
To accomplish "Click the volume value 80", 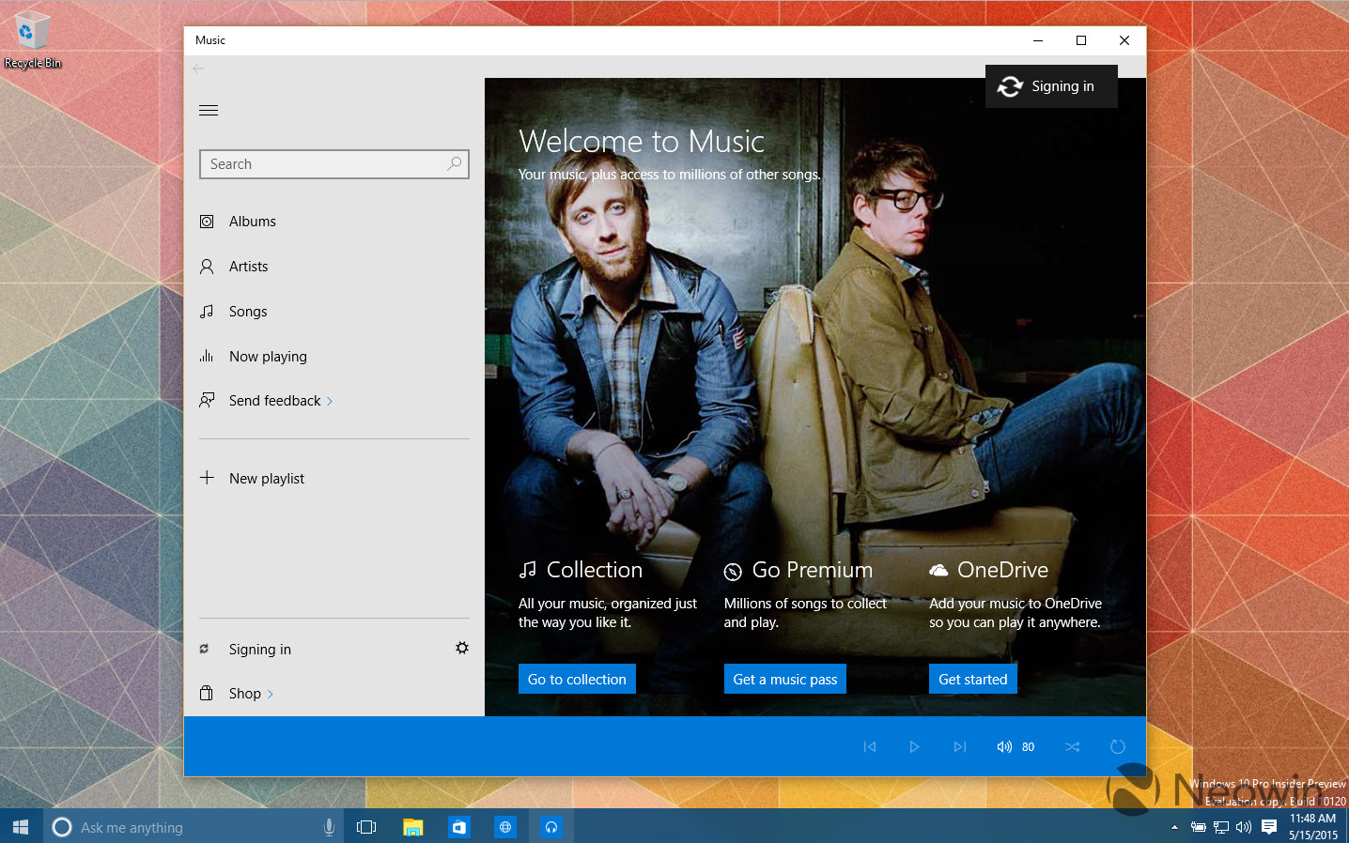I will pyautogui.click(x=1028, y=747).
